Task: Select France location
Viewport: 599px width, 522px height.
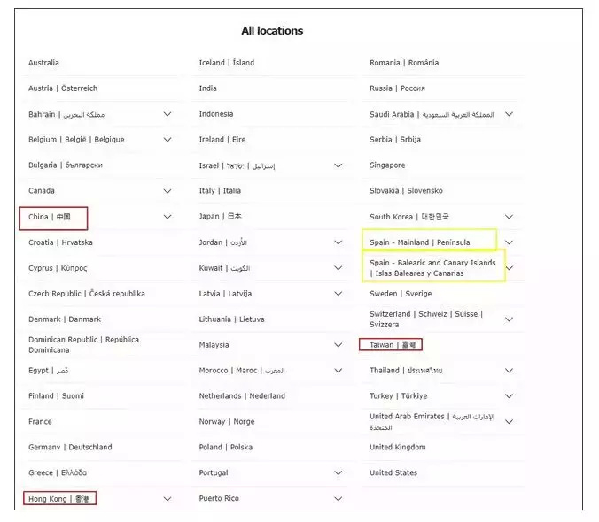Action: point(40,422)
